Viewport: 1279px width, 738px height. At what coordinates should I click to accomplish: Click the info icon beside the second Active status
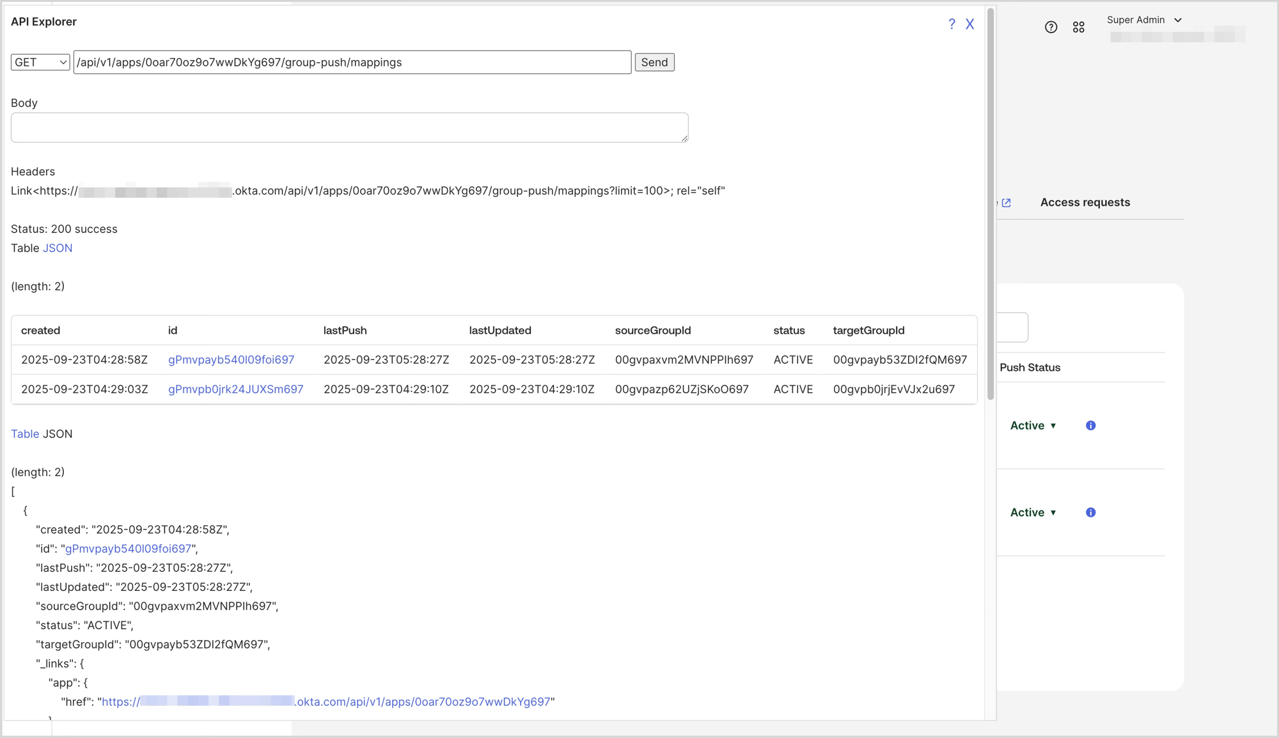tap(1090, 512)
